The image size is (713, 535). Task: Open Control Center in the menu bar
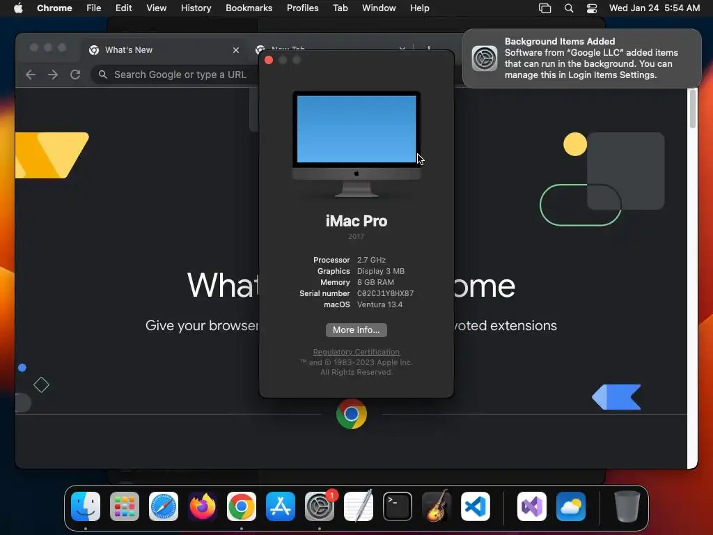[592, 8]
